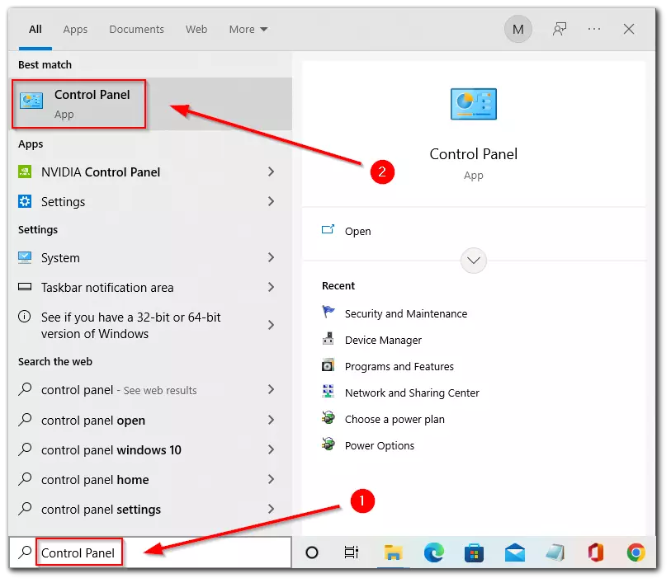
Task: Open the Control Panel best match result
Action: point(149,104)
